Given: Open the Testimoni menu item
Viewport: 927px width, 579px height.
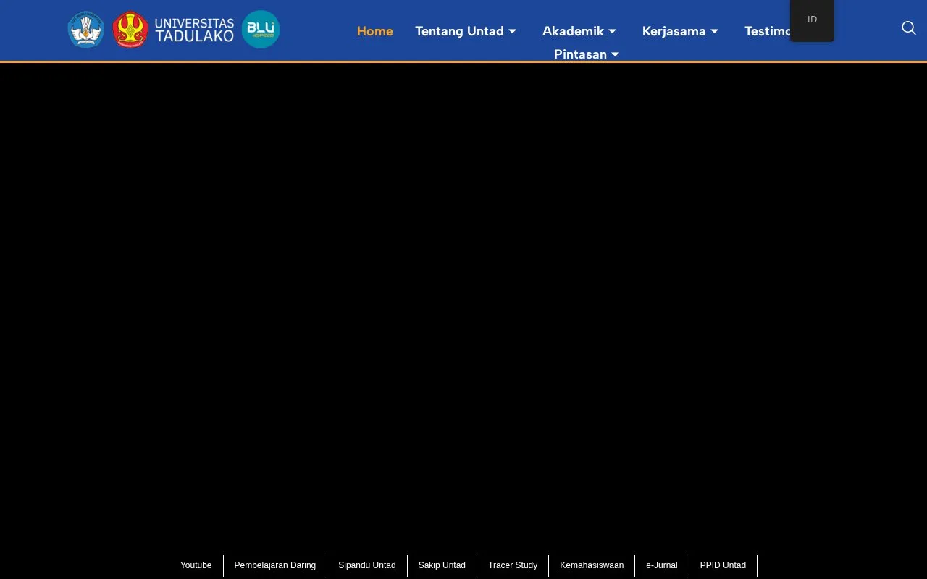Looking at the screenshot, I should (767, 31).
